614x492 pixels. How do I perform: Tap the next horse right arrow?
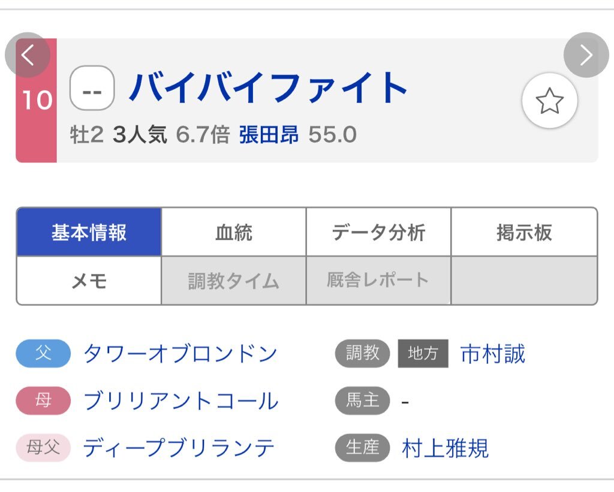click(586, 55)
